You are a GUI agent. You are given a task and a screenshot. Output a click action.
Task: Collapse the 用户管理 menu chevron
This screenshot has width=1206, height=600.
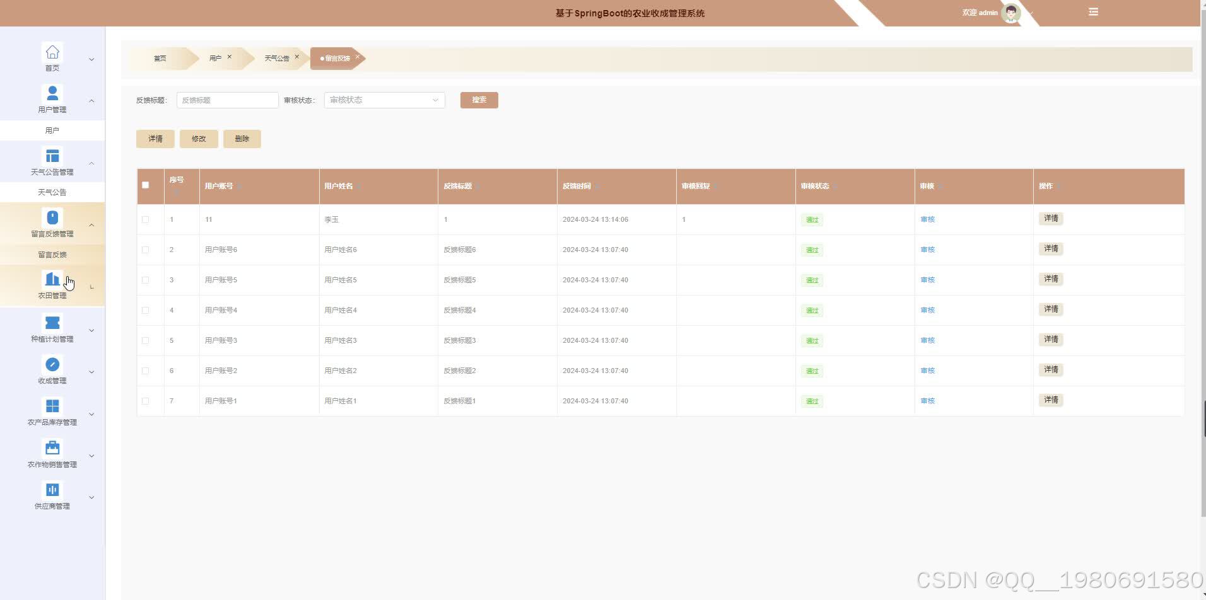(x=91, y=101)
